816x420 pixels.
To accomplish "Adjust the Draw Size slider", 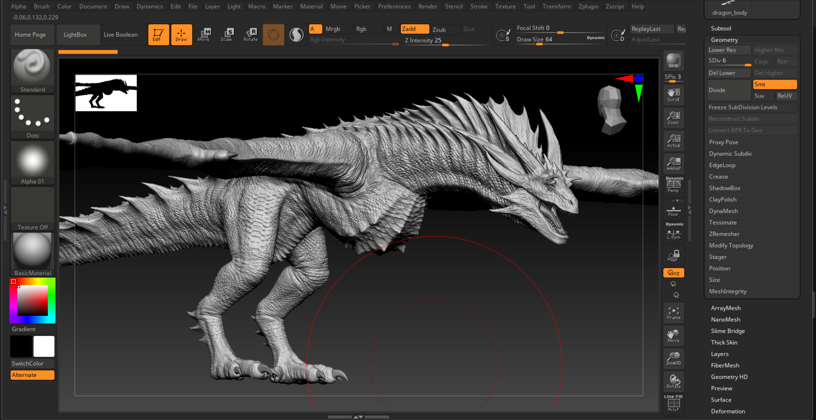I will (560, 40).
